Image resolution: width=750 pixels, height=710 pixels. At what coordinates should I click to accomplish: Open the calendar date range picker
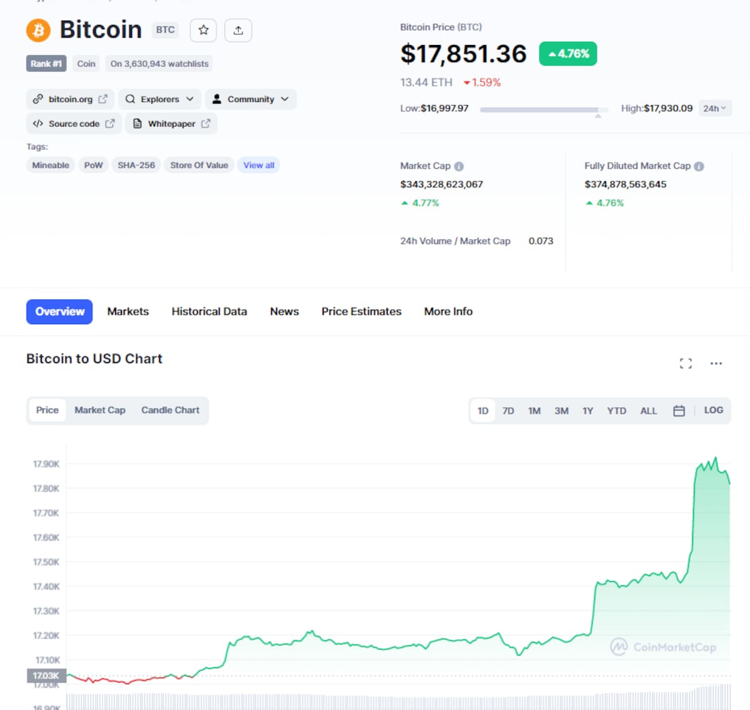click(679, 411)
